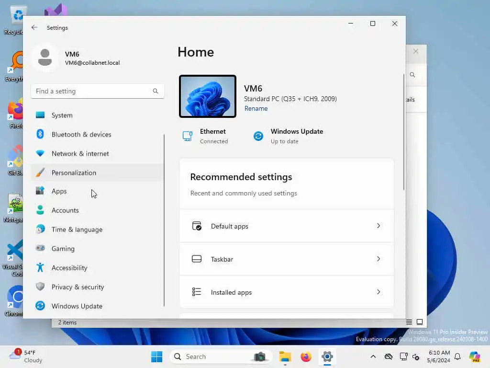
Task: Click the Personalization paintbrush icon
Action: 40,172
